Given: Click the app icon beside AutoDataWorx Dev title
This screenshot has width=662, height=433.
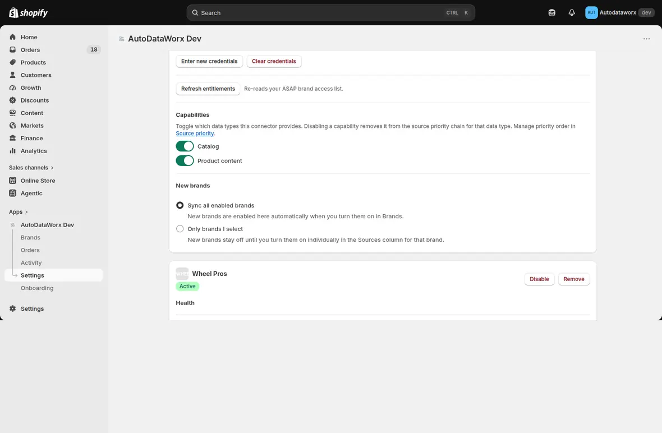Looking at the screenshot, I should pyautogui.click(x=122, y=39).
